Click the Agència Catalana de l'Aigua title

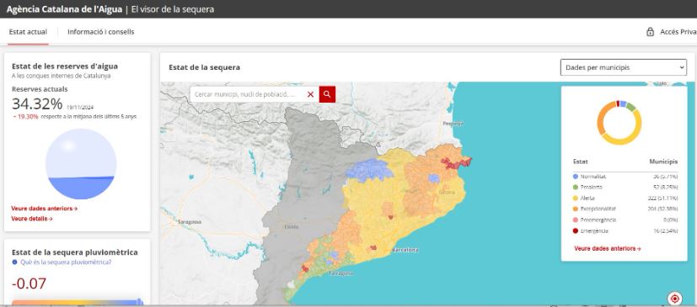coord(64,9)
